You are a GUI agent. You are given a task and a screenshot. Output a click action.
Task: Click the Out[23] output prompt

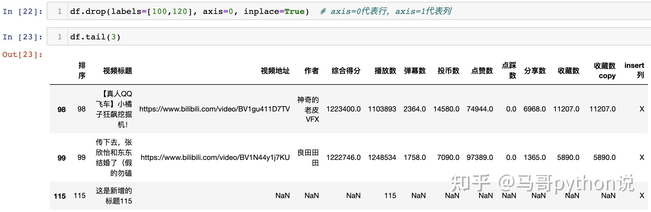[22, 55]
